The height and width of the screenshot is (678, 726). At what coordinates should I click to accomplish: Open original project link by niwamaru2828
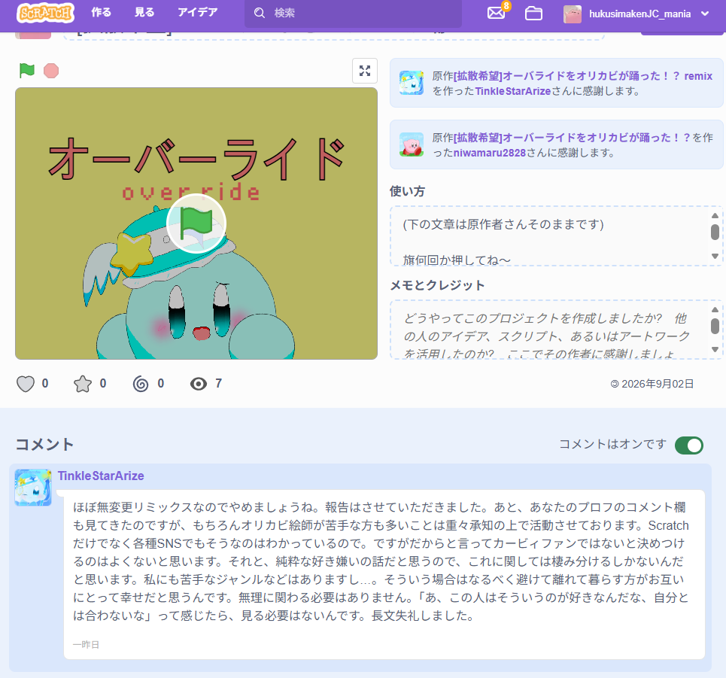pyautogui.click(x=572, y=138)
